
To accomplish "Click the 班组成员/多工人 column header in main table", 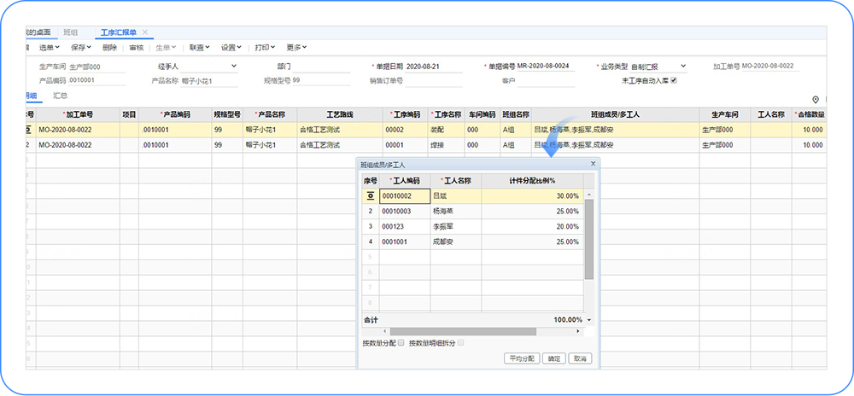I will click(x=615, y=114).
